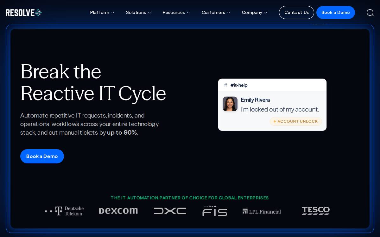Viewport: 380px width, 237px height.
Task: Open the Customers dropdown
Action: coord(216,13)
